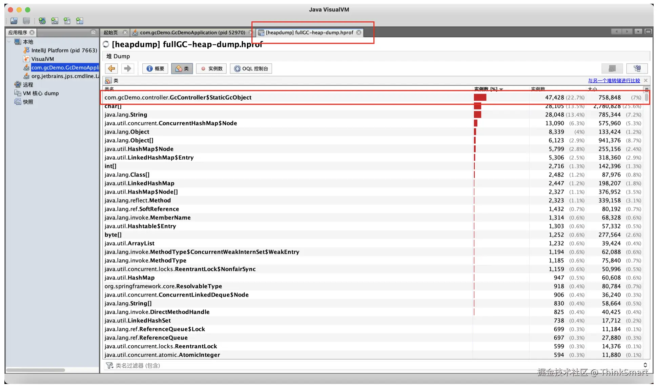Click the 与另一个堆转储进行比较 link
The image size is (658, 387).
[x=614, y=81]
